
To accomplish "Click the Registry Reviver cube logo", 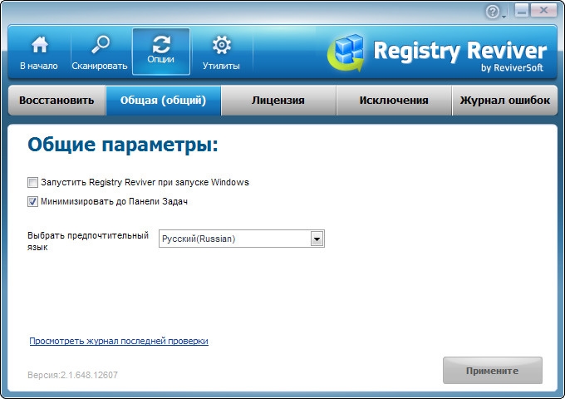I will tap(347, 54).
